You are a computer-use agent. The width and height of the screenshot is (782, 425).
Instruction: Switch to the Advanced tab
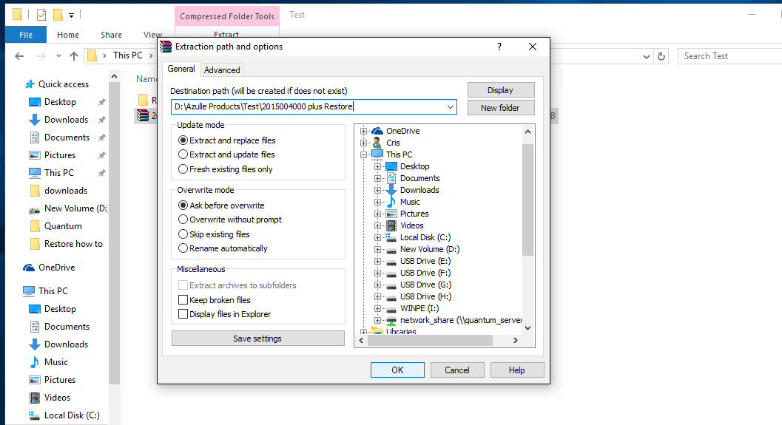pyautogui.click(x=222, y=70)
